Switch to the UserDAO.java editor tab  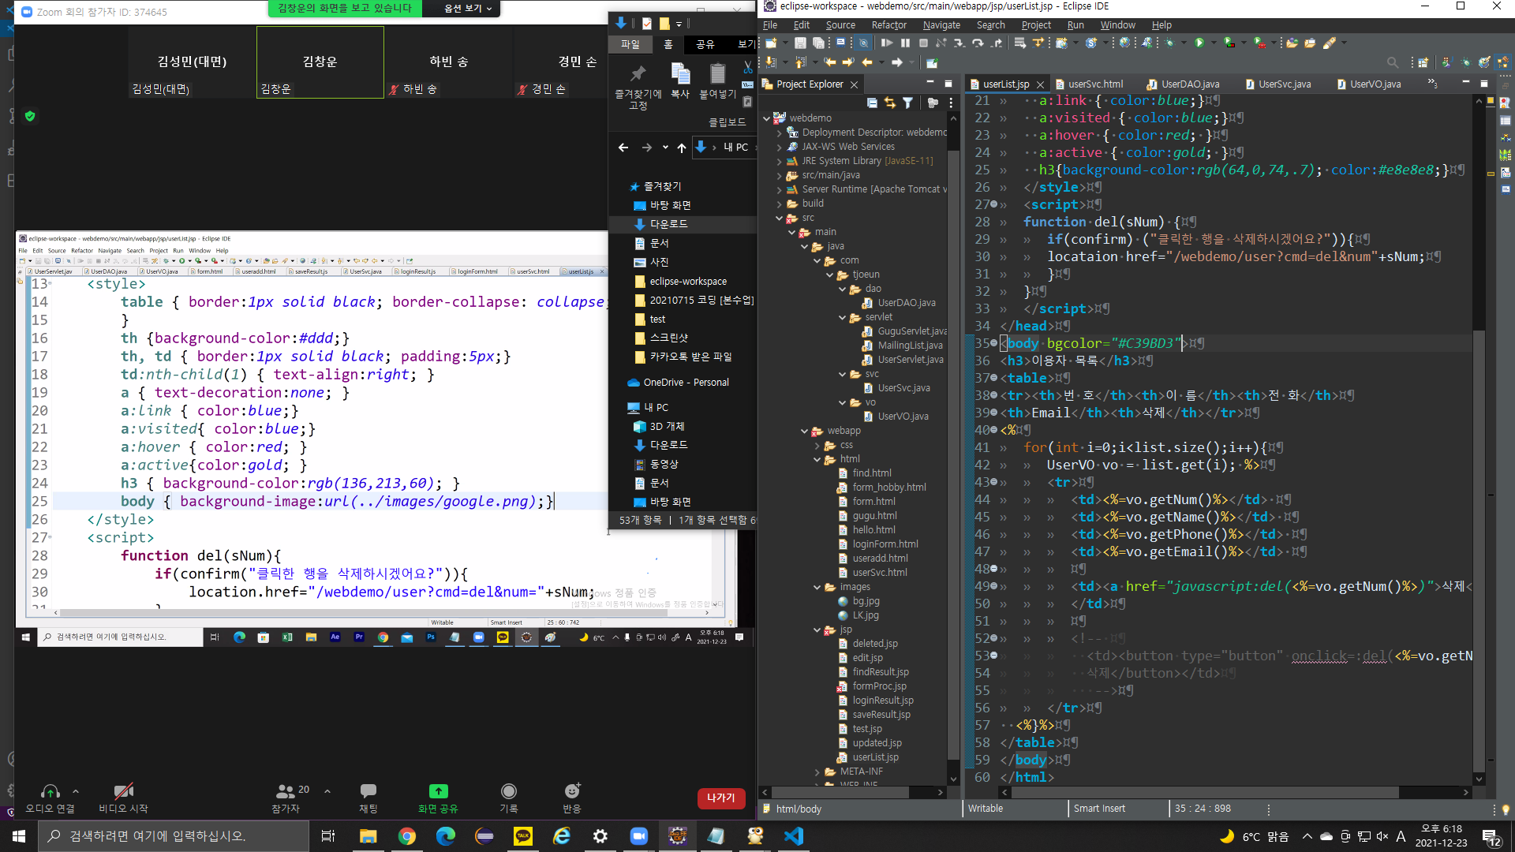(x=1189, y=84)
